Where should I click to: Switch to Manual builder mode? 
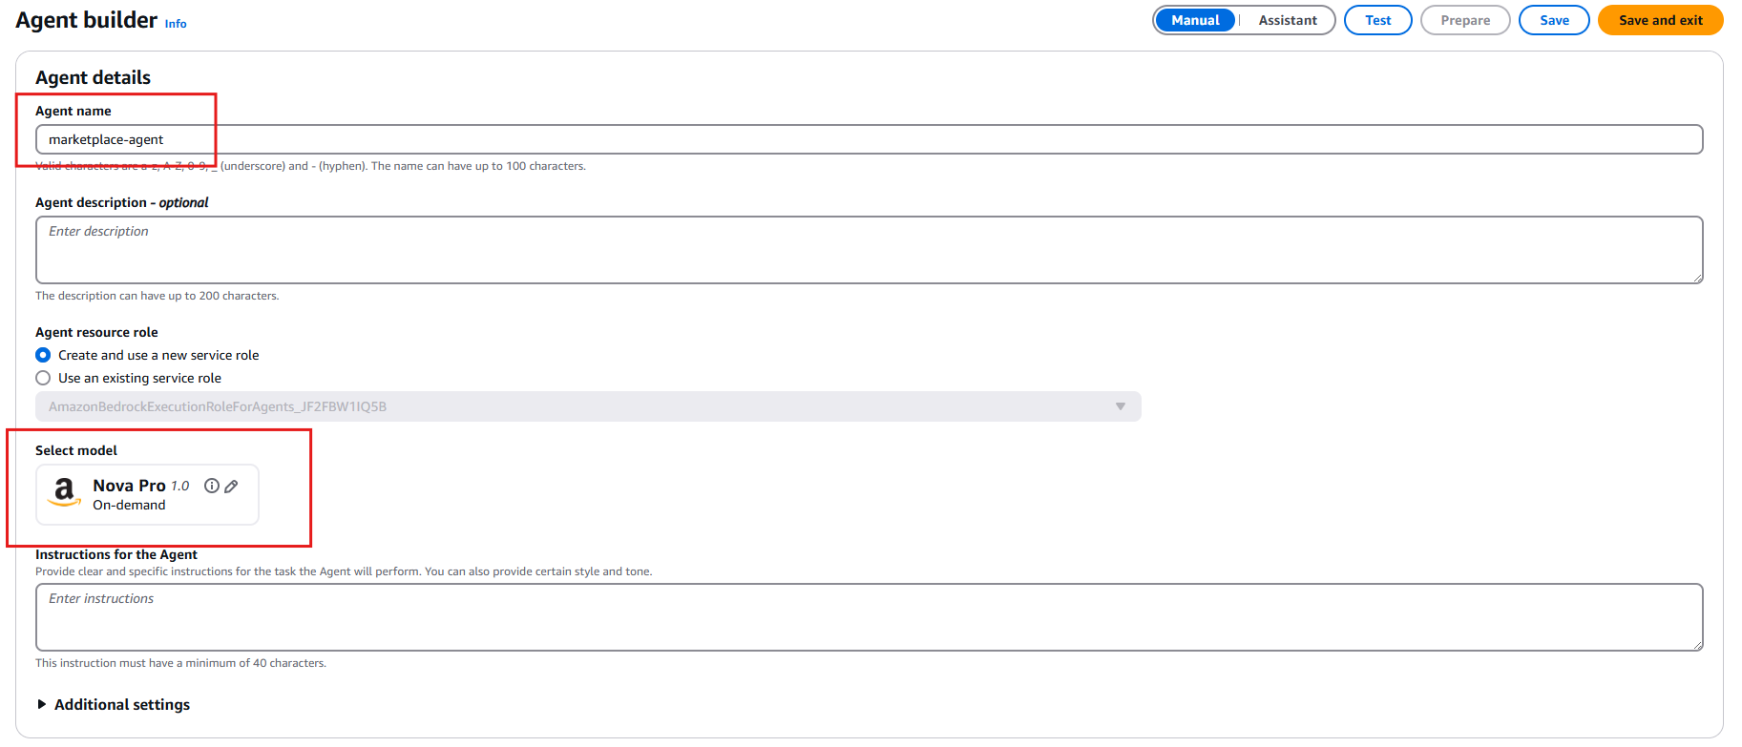(1195, 20)
